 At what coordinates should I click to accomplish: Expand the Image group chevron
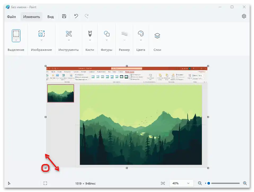coord(42,40)
